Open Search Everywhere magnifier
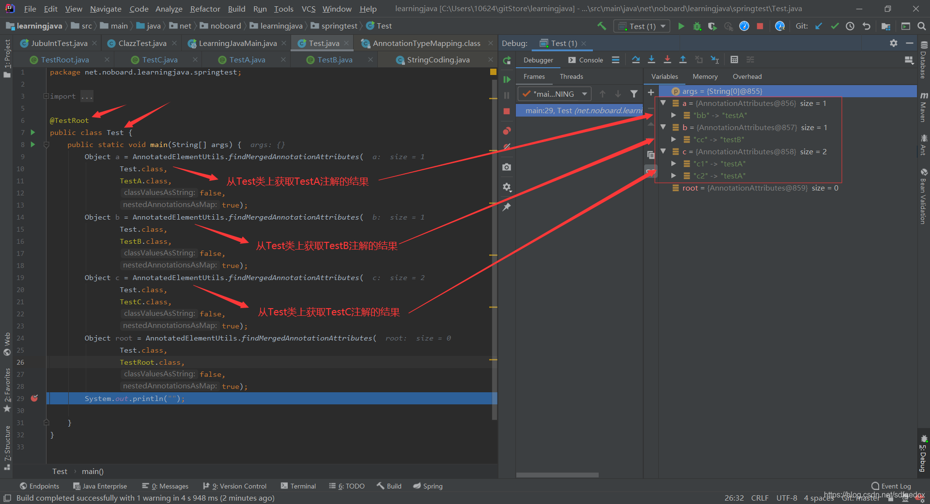Viewport: 930px width, 504px height. 921,26
